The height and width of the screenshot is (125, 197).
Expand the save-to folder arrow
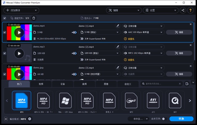[x=147, y=119]
